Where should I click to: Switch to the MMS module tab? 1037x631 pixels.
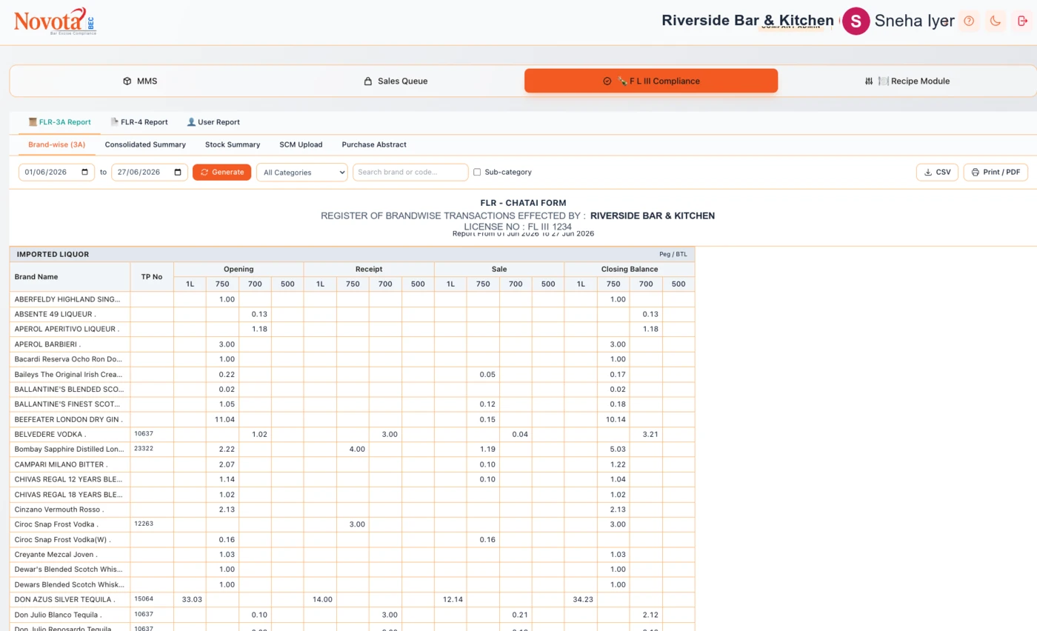(x=140, y=81)
